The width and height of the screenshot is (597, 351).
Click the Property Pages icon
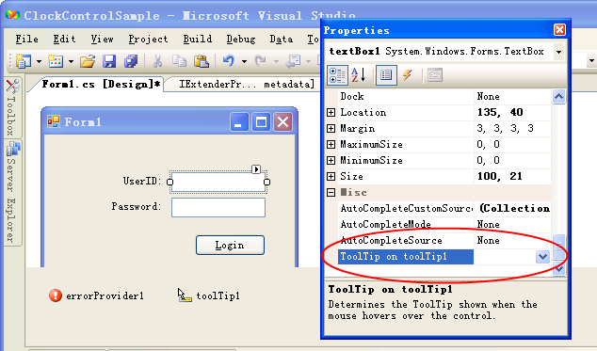435,75
